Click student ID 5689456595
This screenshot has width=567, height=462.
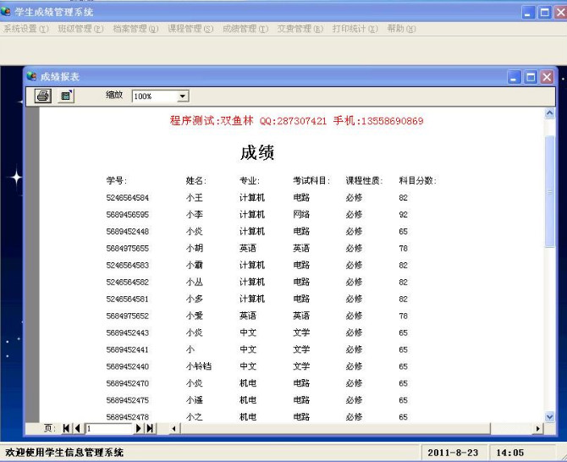tap(127, 215)
